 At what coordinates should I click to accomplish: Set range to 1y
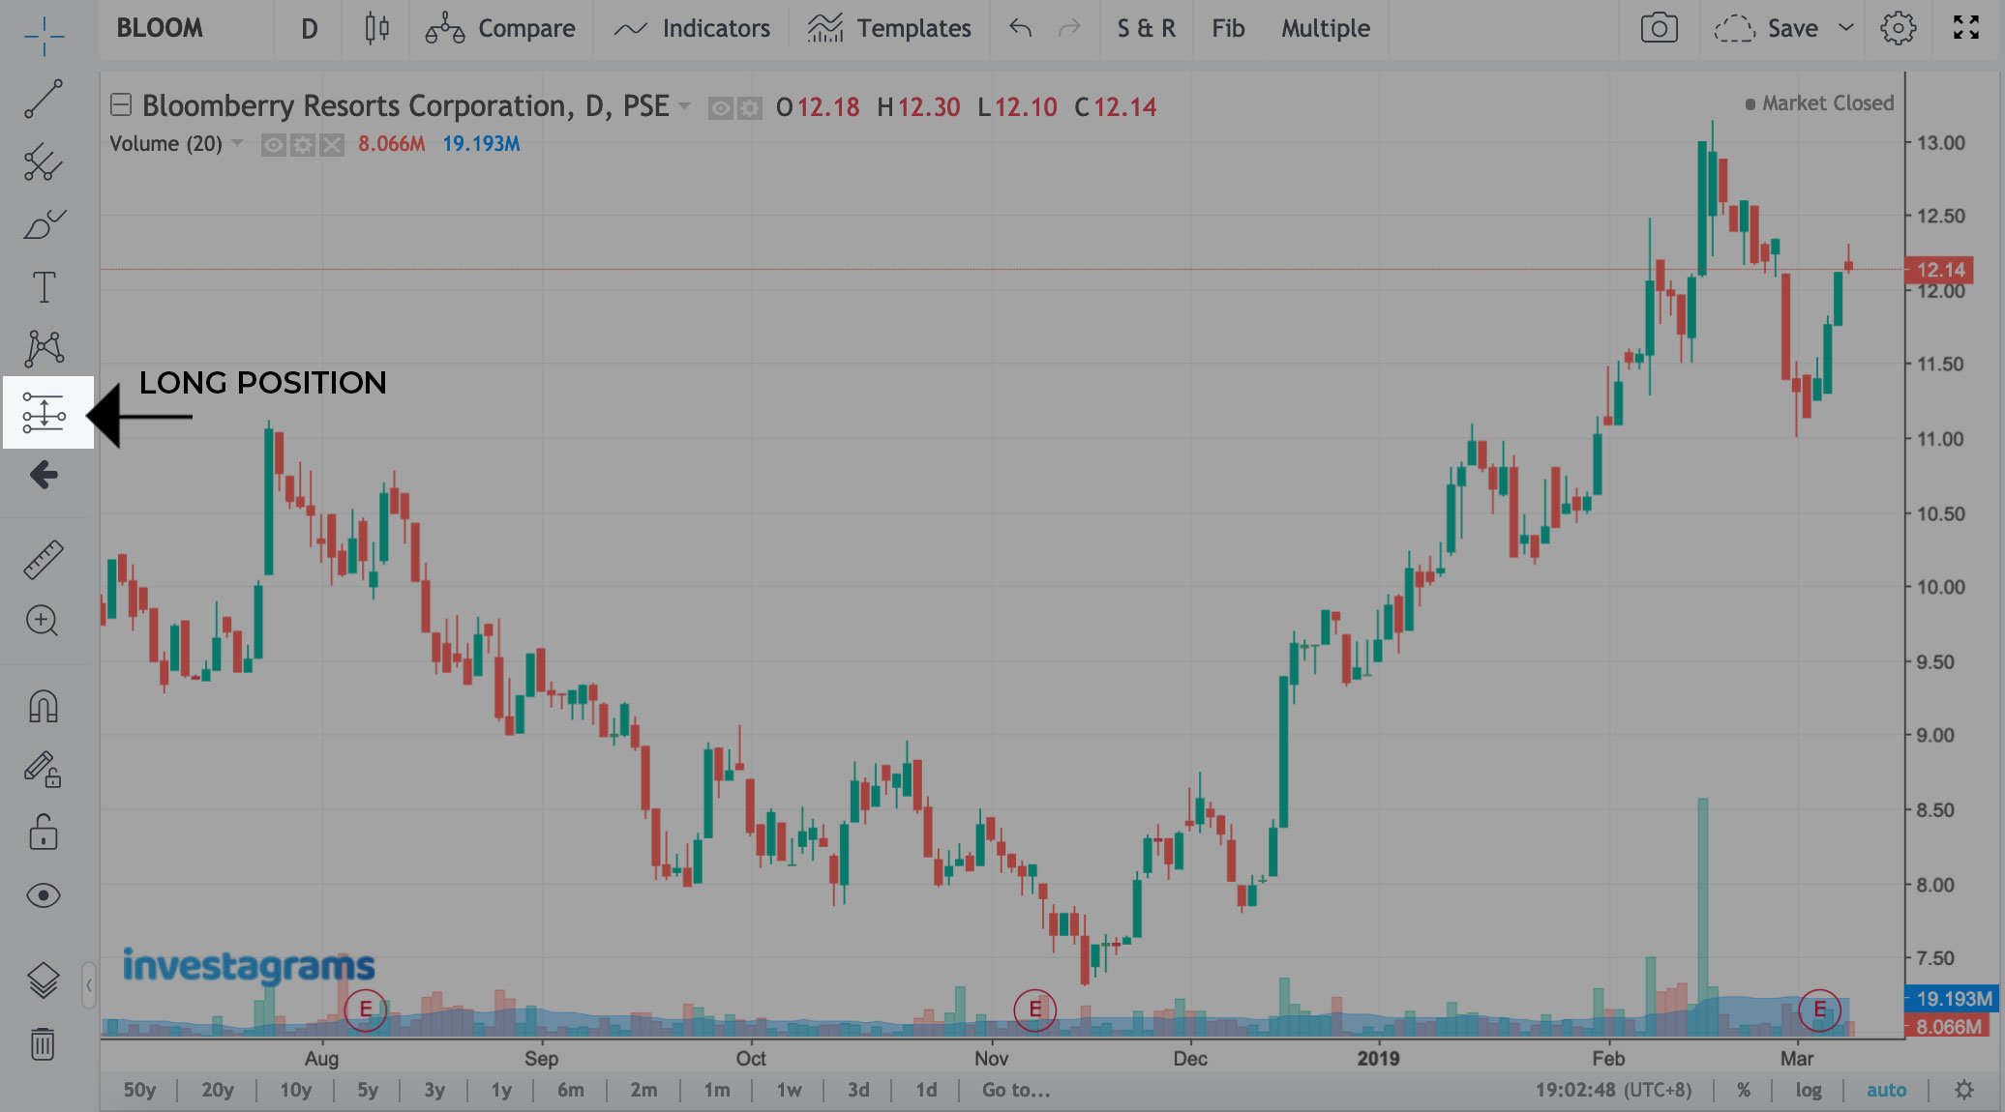[x=501, y=1090]
